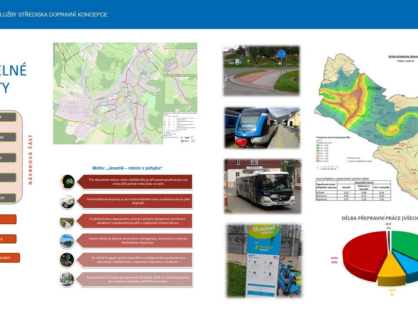This screenshot has height=313, width=418.
Task: Click the table value '1,02'
Action: pos(346,193)
